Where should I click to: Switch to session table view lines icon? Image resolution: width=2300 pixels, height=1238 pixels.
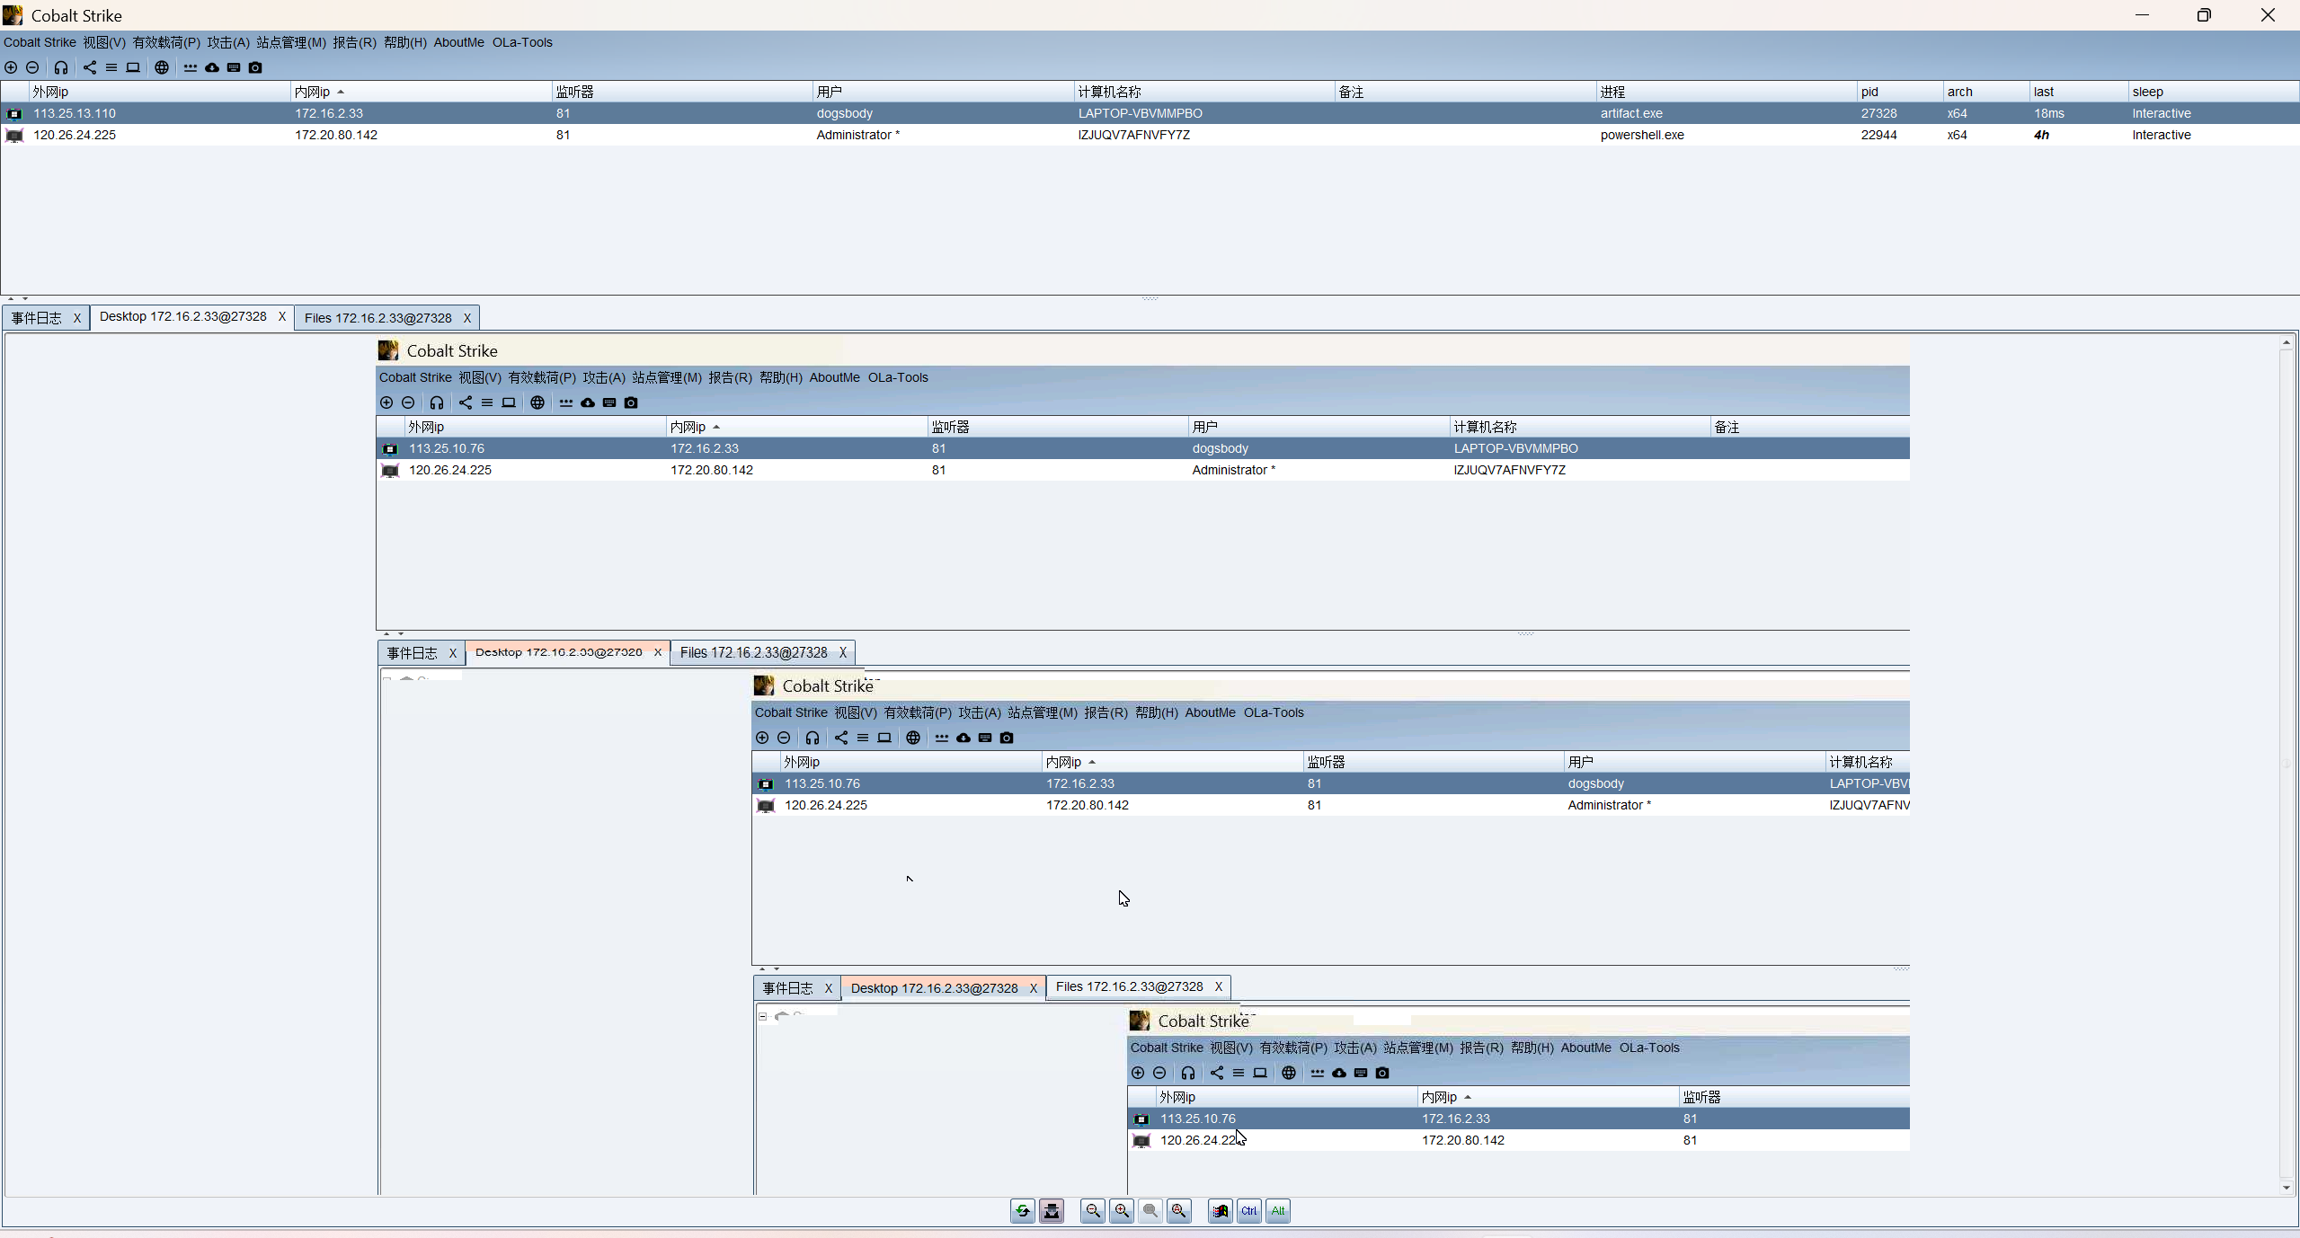pos(111,67)
